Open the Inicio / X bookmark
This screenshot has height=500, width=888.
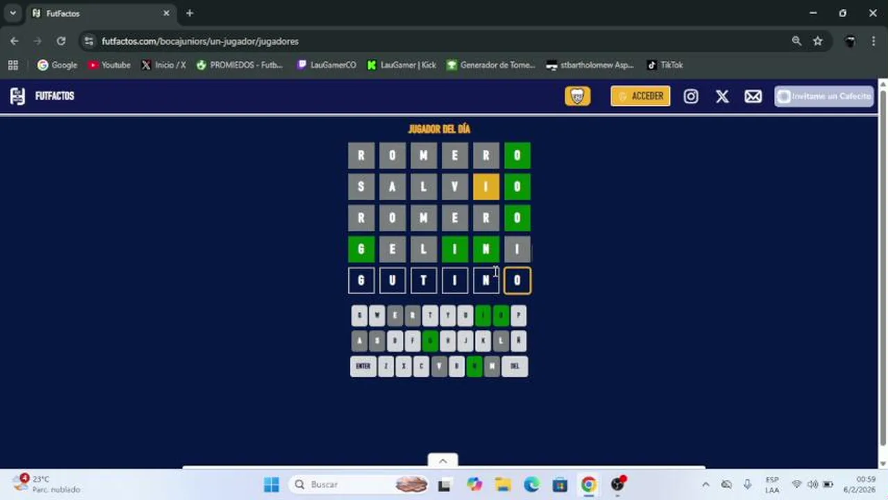(163, 65)
